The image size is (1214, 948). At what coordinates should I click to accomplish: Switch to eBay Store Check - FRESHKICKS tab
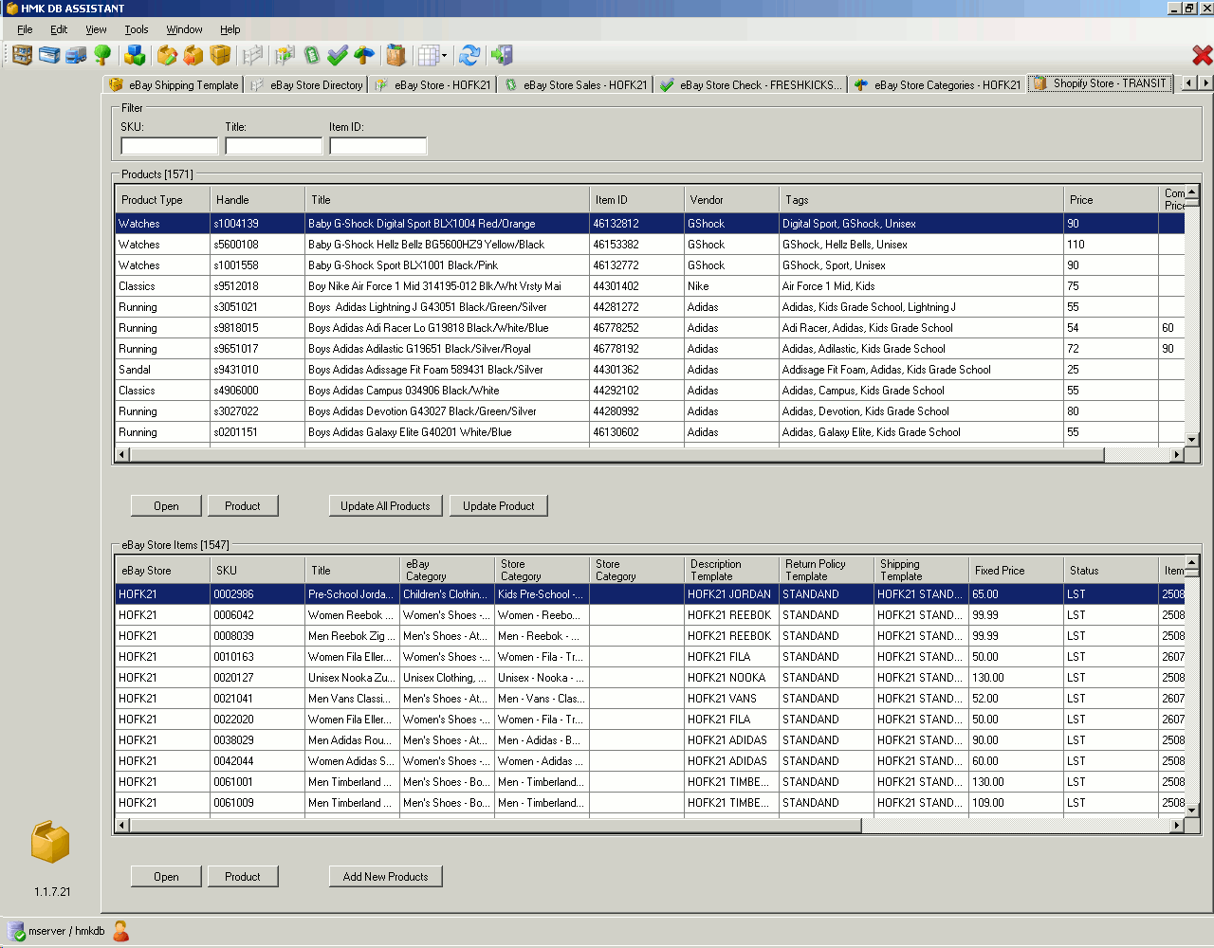click(750, 84)
